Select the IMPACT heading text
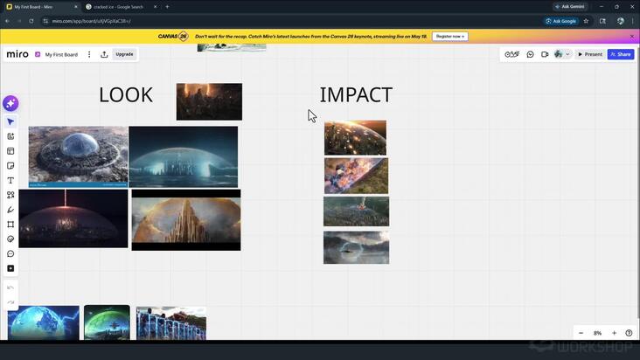 pos(356,95)
